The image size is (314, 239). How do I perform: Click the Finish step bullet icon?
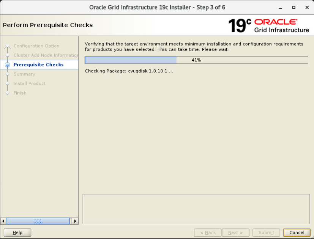[8, 93]
